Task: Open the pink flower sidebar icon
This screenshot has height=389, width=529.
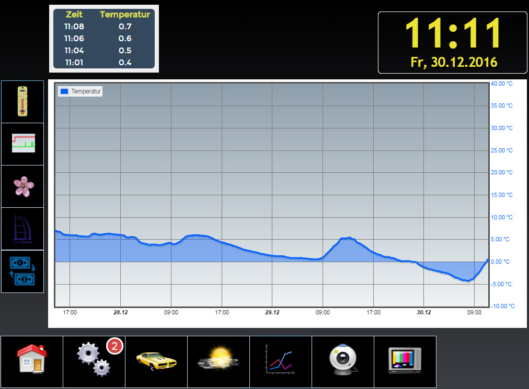Action: (x=22, y=186)
